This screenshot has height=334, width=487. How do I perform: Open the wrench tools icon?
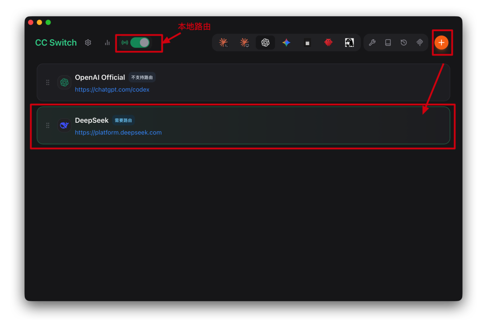(372, 42)
